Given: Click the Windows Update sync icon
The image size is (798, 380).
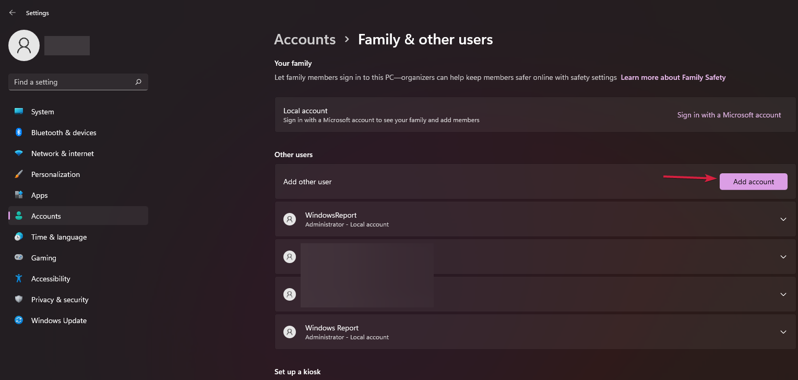Looking at the screenshot, I should coord(19,320).
